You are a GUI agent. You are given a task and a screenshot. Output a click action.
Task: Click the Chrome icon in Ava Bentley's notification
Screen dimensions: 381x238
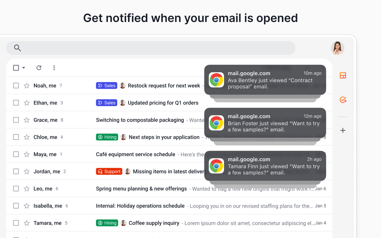pyautogui.click(x=216, y=80)
